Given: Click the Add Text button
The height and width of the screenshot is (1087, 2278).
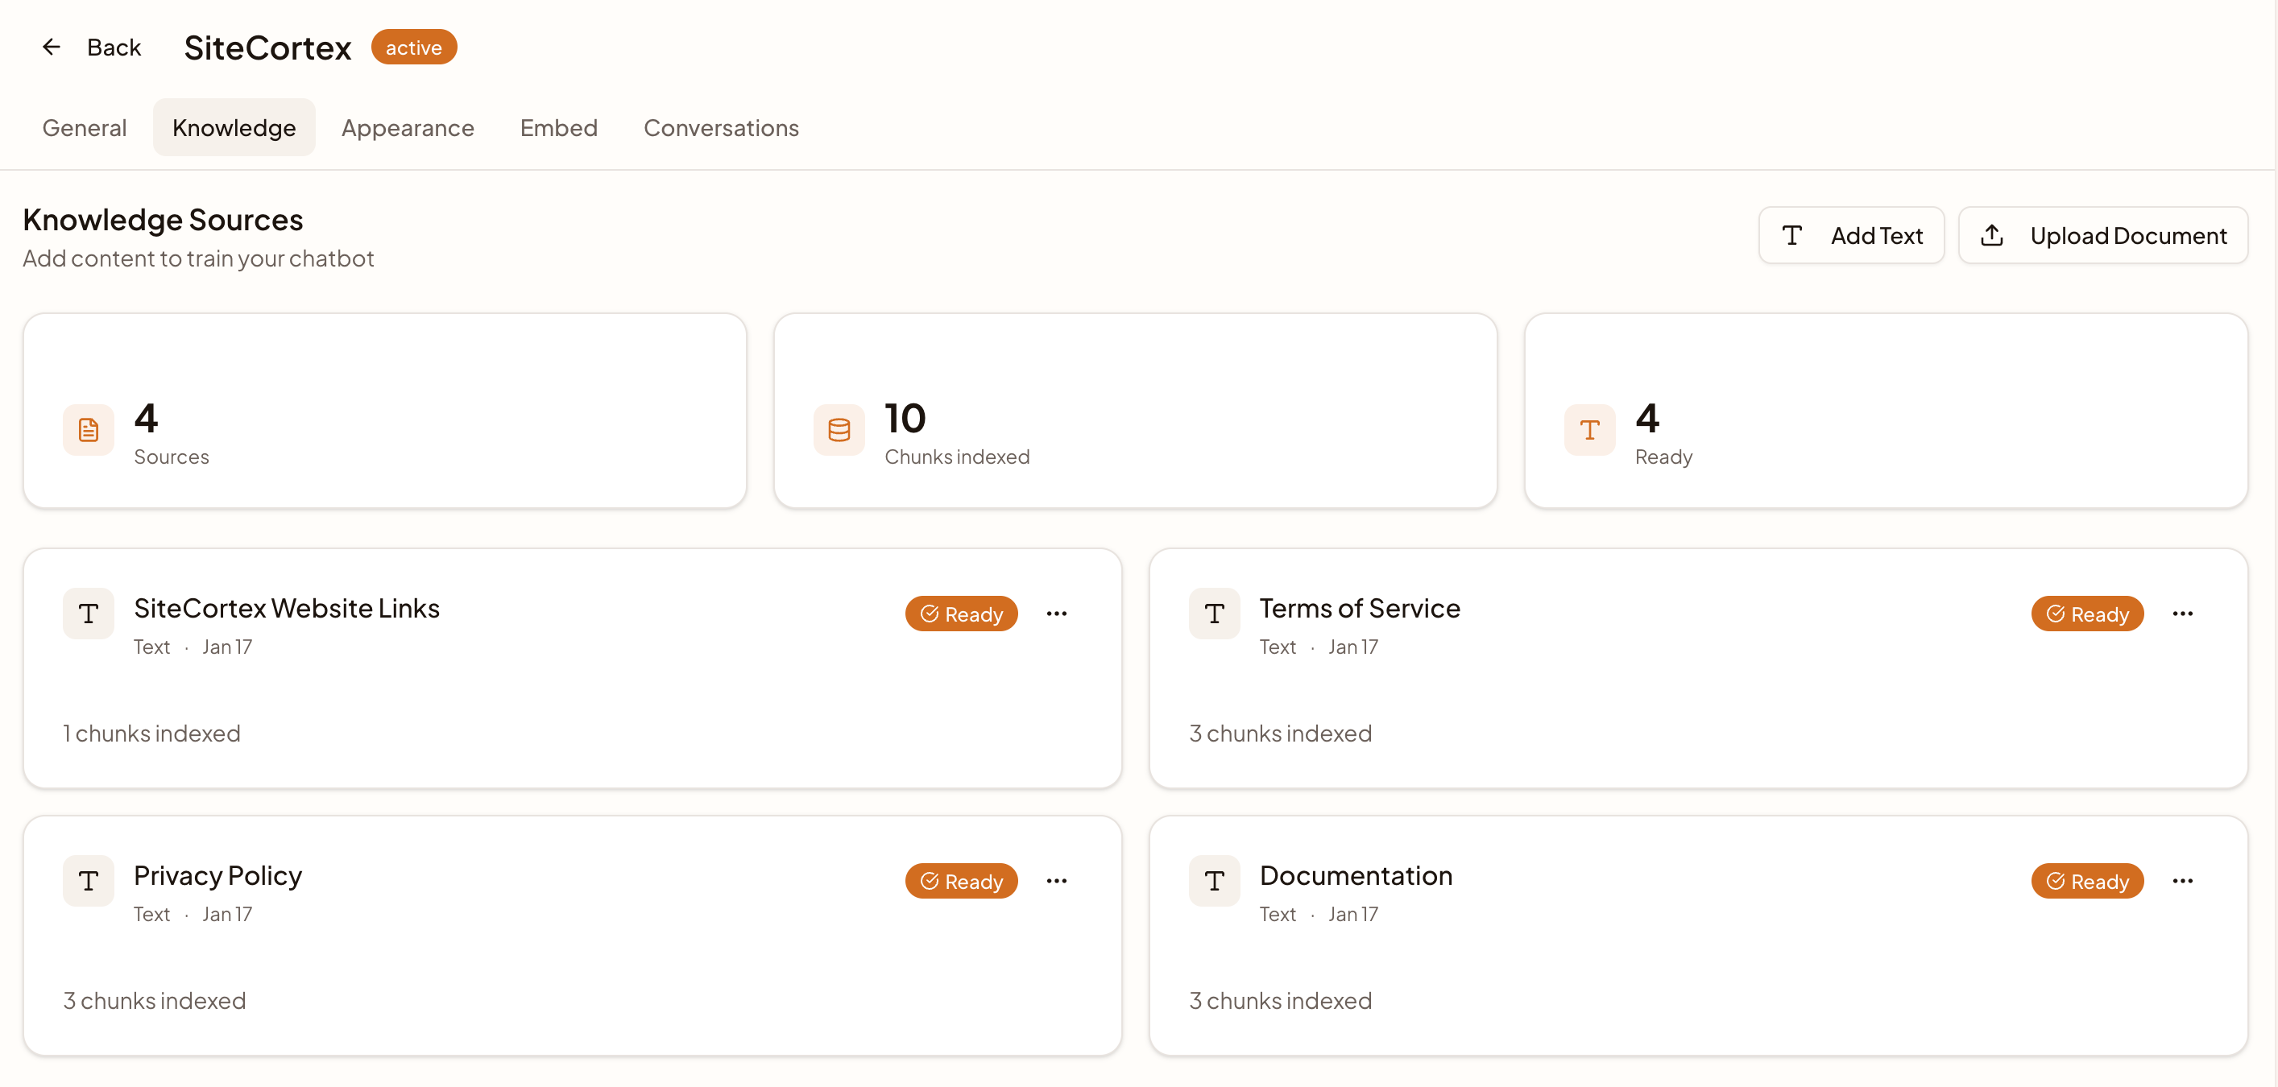Looking at the screenshot, I should tap(1851, 236).
